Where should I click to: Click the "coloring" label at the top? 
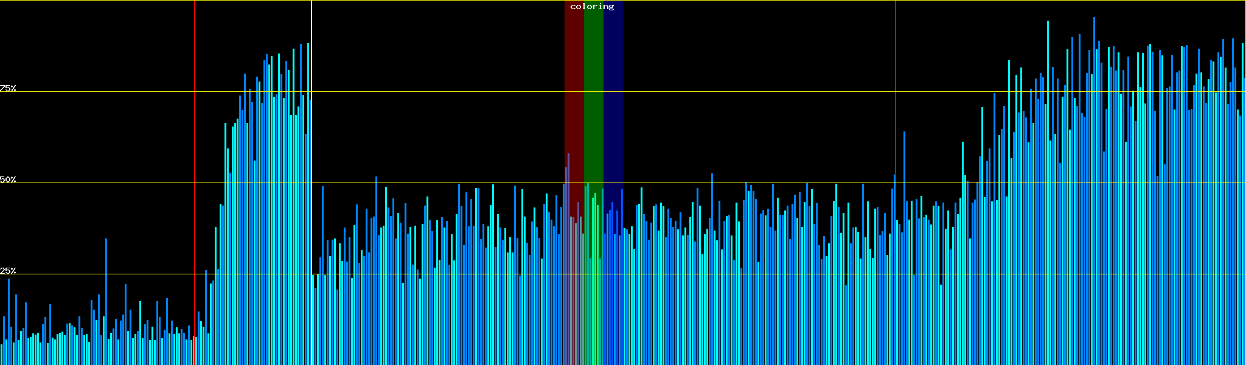592,7
